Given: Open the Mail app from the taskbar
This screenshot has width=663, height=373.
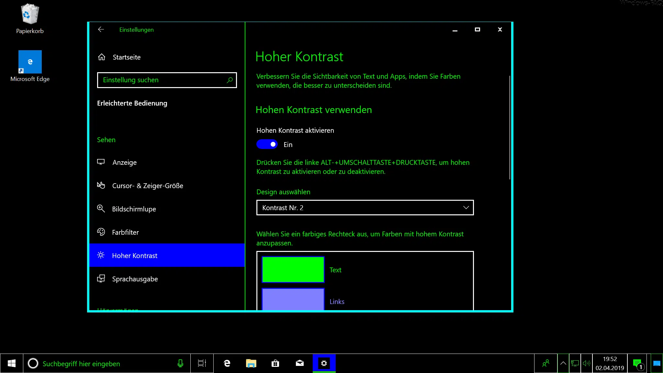Looking at the screenshot, I should pos(299,363).
